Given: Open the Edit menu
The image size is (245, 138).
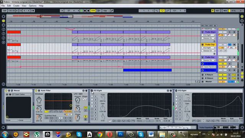Looking at the screenshot, I should pyautogui.click(x=9, y=6).
